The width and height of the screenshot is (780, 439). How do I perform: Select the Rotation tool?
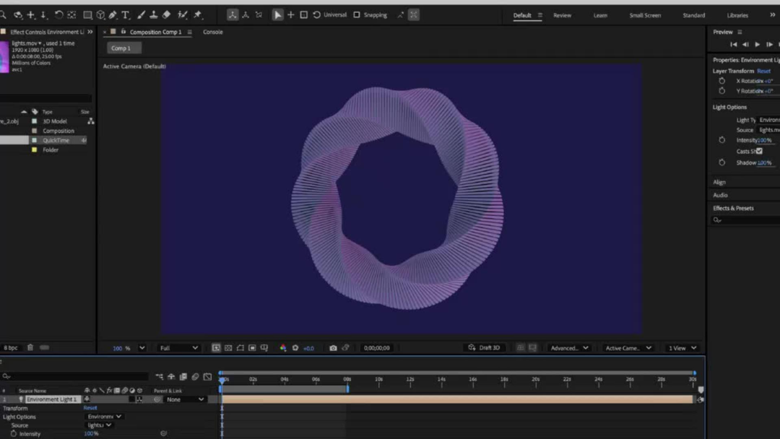[60, 14]
